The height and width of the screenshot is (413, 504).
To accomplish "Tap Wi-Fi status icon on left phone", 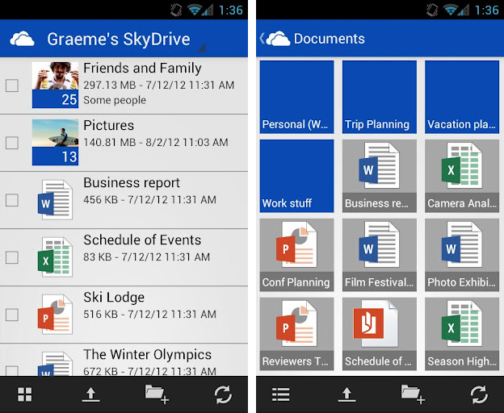I will point(195,10).
